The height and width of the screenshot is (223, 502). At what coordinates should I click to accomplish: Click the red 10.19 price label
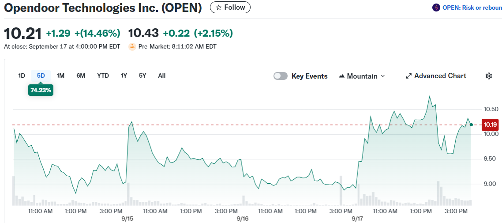pos(491,125)
